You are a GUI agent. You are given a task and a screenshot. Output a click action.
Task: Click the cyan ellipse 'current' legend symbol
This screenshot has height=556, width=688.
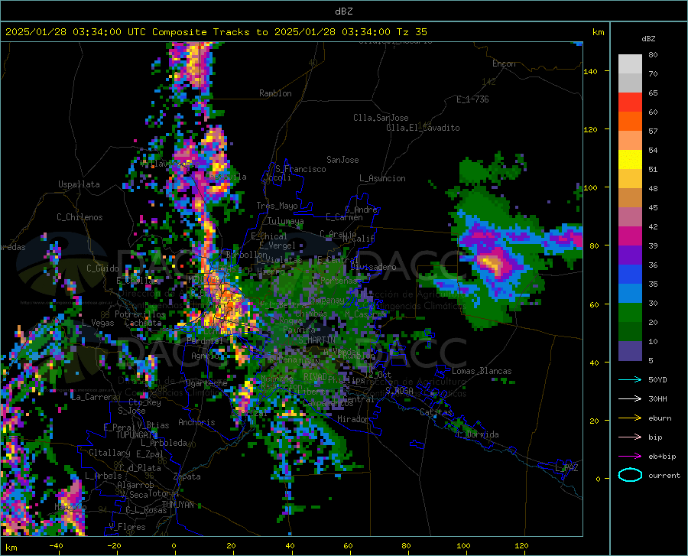tap(630, 475)
